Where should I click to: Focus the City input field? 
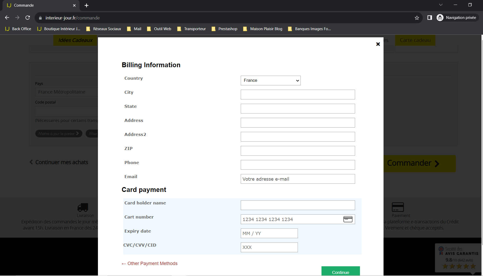[298, 95]
